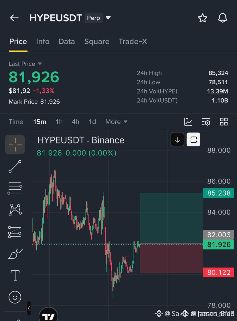The image size is (237, 321).
Task: Select the text annotation tool
Action: click(x=15, y=275)
